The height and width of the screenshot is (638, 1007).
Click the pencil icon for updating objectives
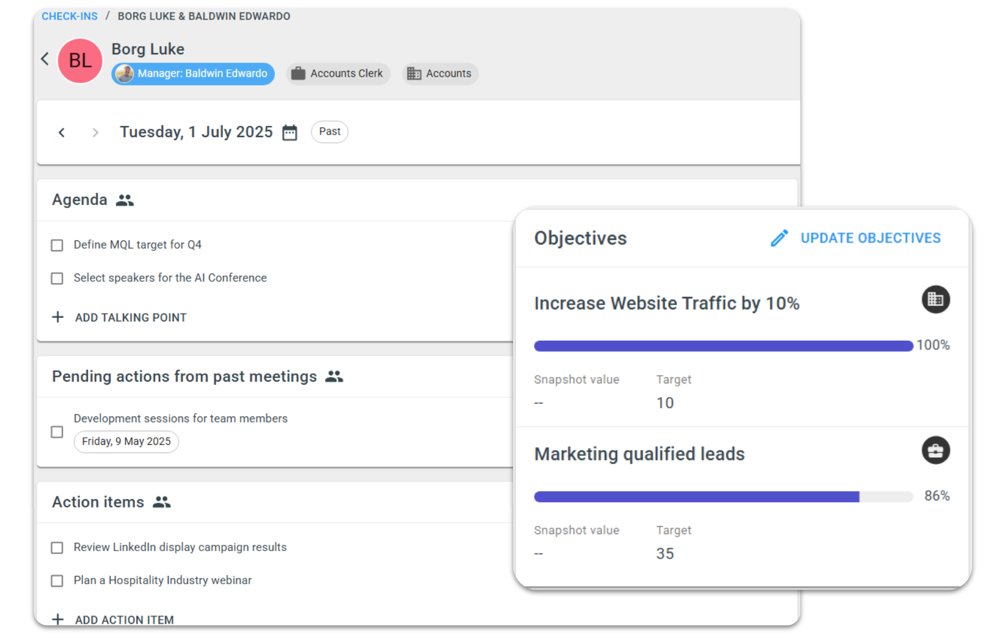click(x=779, y=238)
